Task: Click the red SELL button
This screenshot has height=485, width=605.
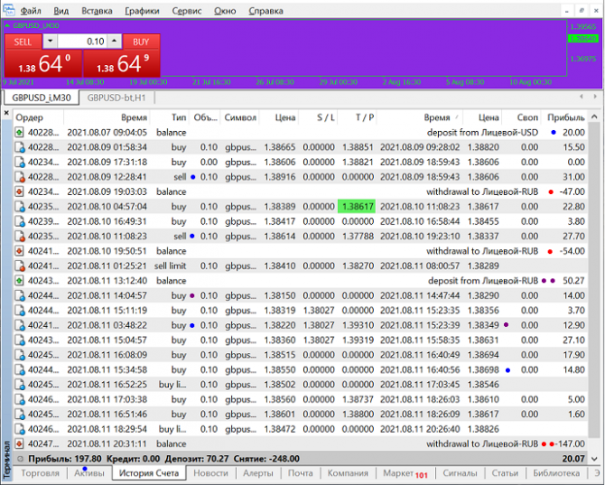Action: (23, 42)
